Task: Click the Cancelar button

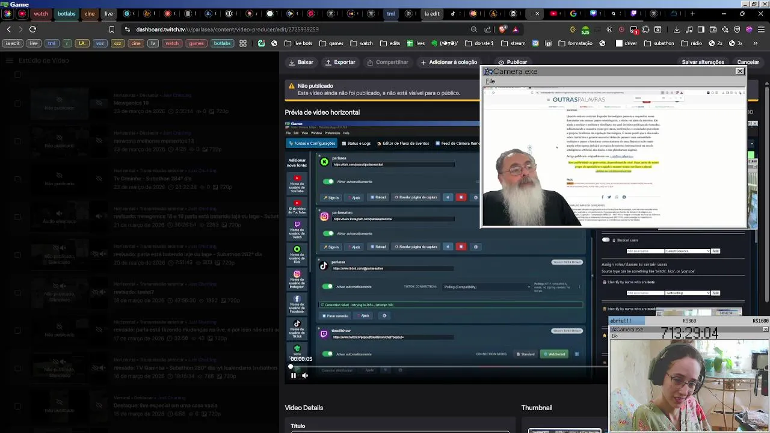Action: [748, 62]
